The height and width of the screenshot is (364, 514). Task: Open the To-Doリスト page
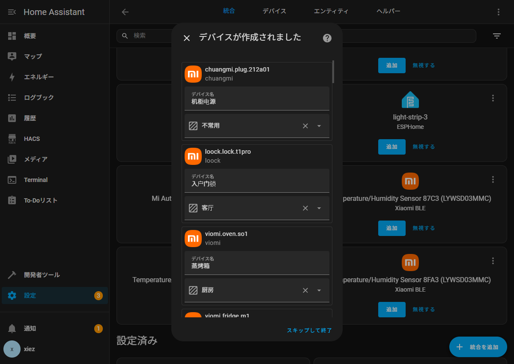click(55, 200)
